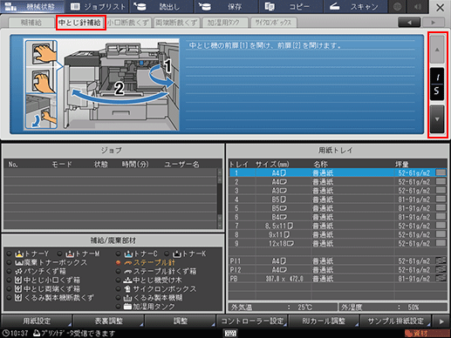451x338 pixels.
Task: Open the 両端断裁くず tab
Action: click(x=176, y=23)
